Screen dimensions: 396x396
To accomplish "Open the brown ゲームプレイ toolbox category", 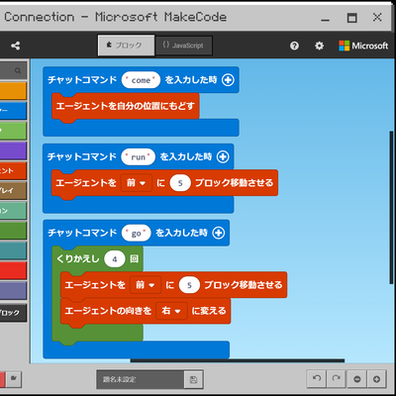I will click(x=13, y=190).
